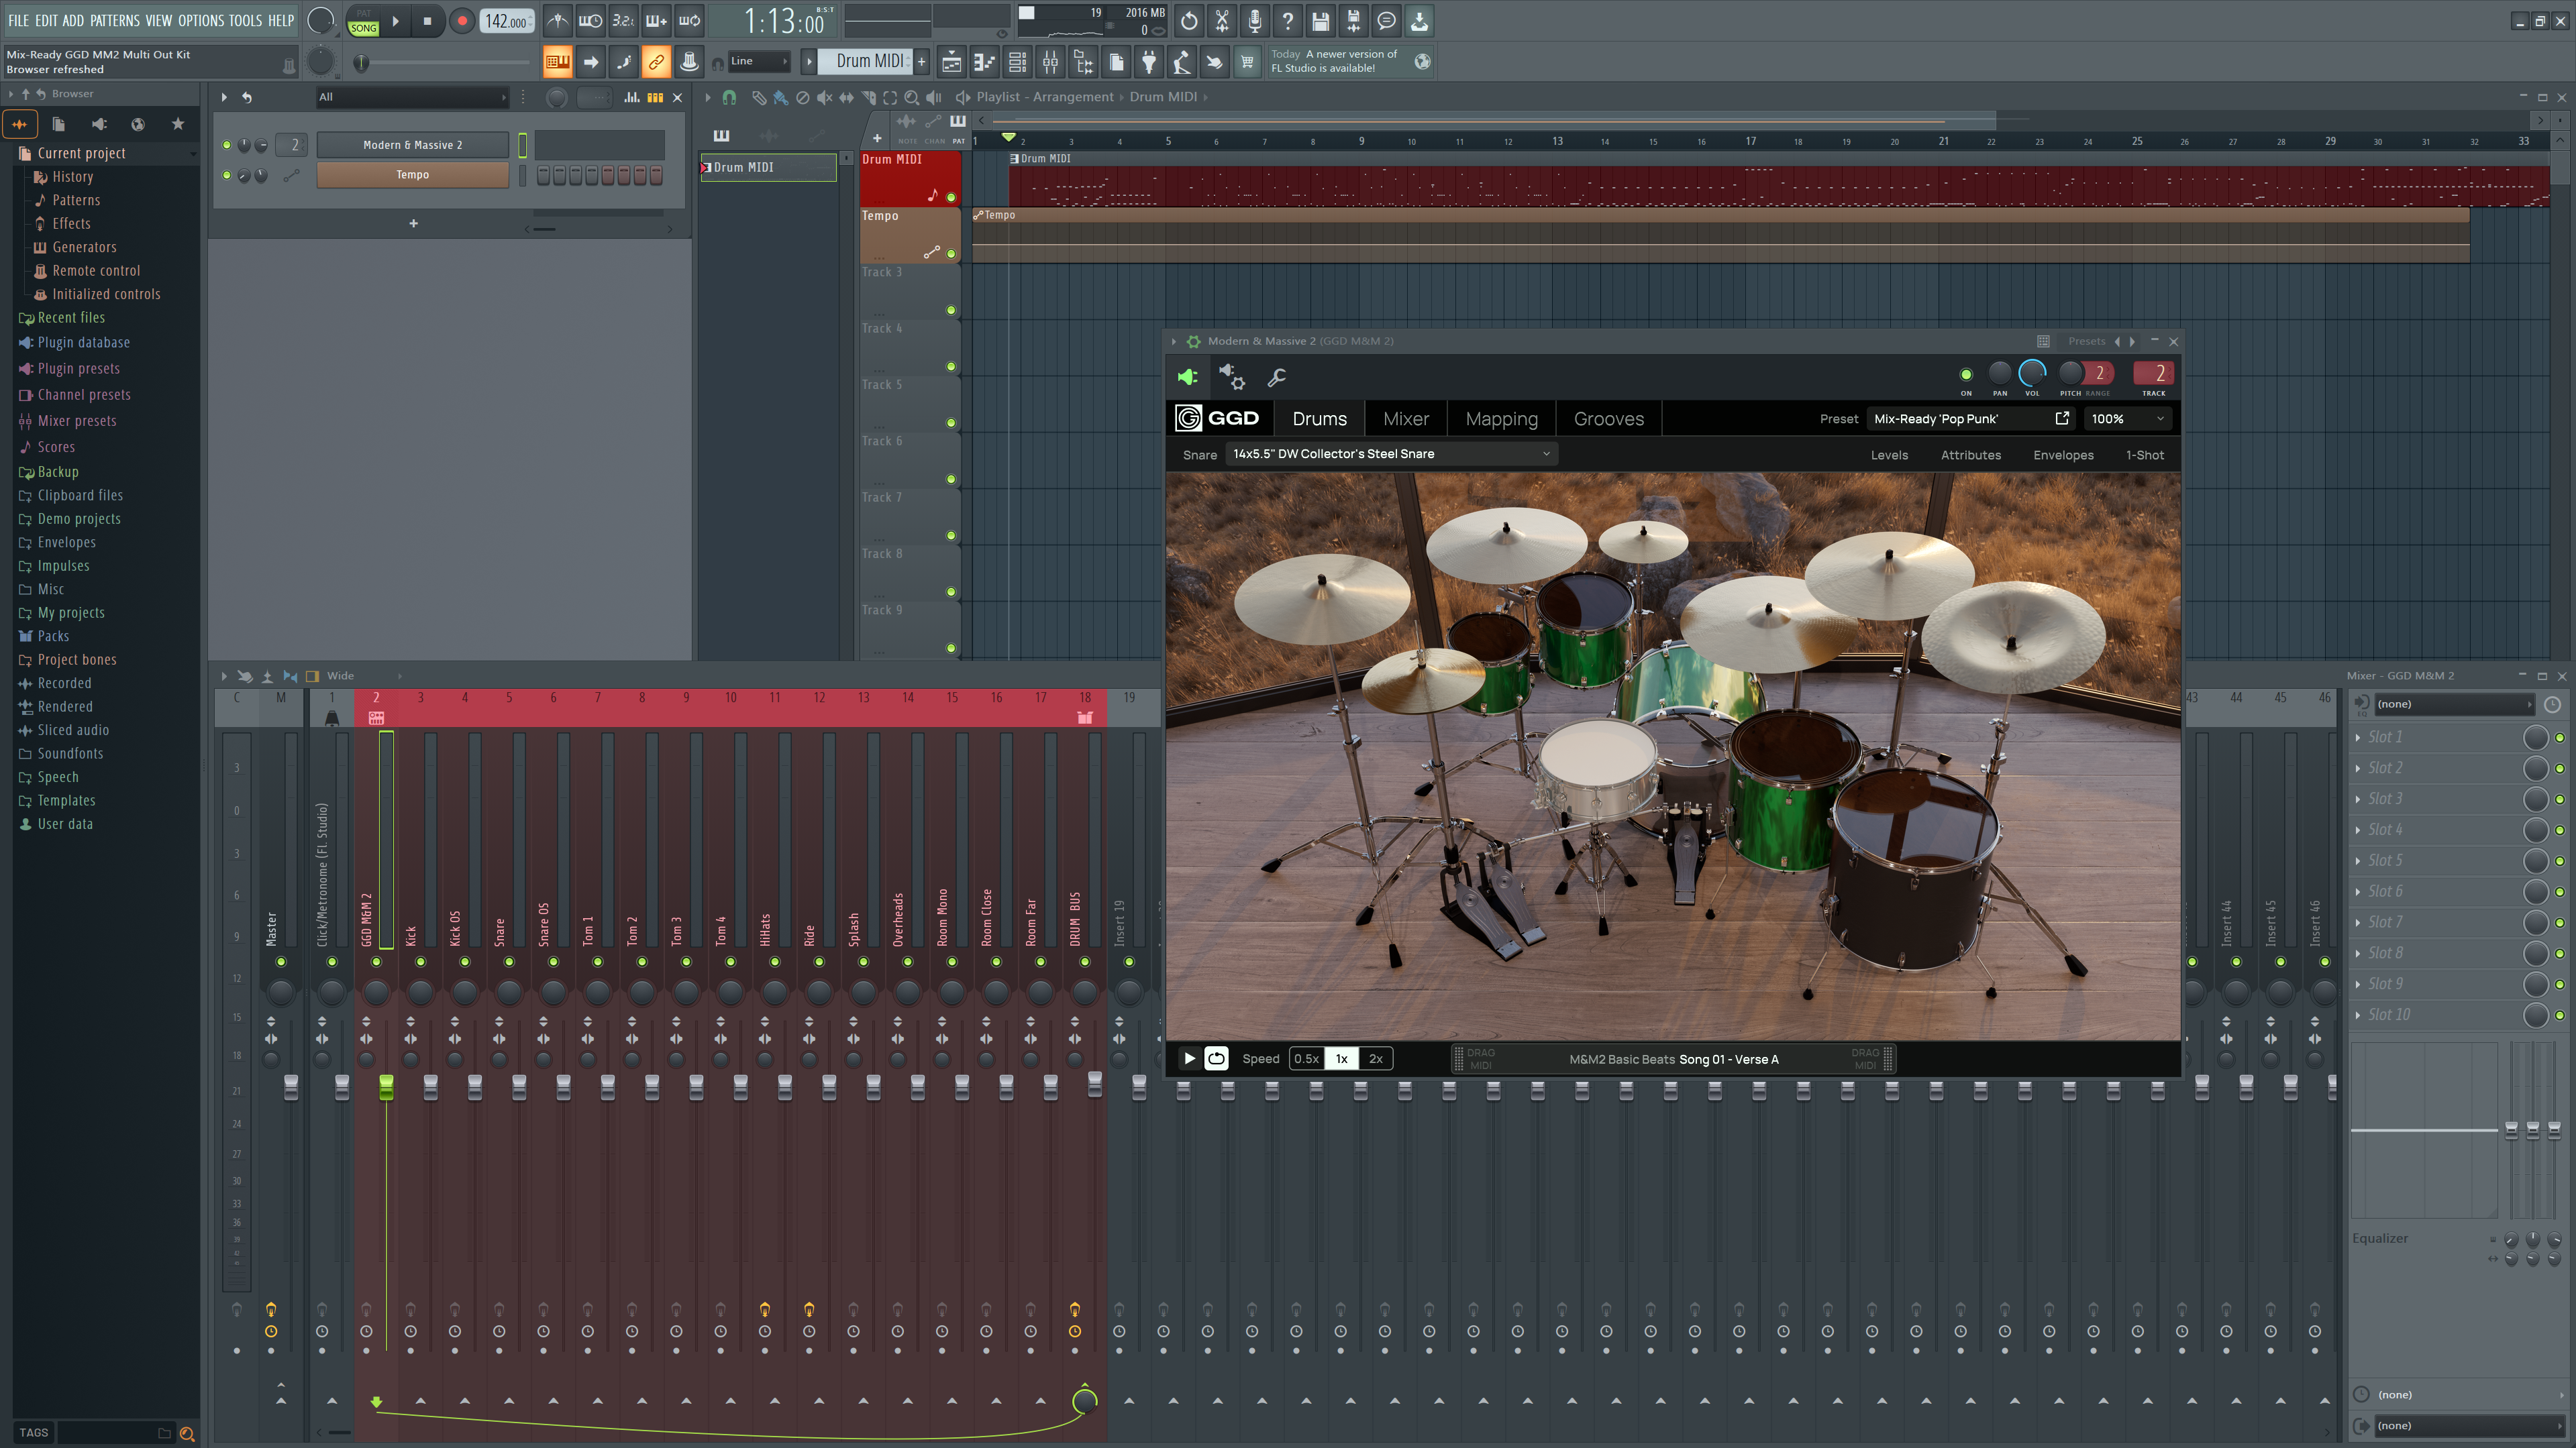
Task: Open the Playlist view icon
Action: [x=951, y=62]
